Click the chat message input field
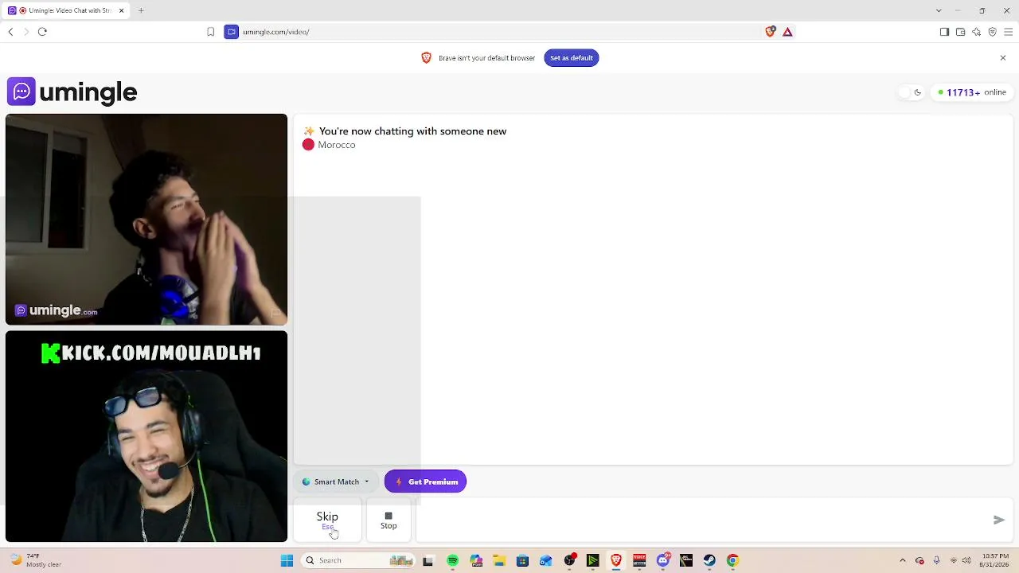The image size is (1019, 573). (x=705, y=520)
